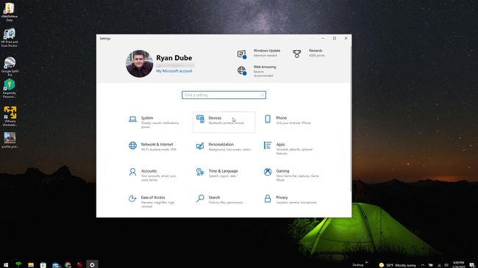Open the My Microsoft account link
This screenshot has height=268, width=478.
coord(174,71)
